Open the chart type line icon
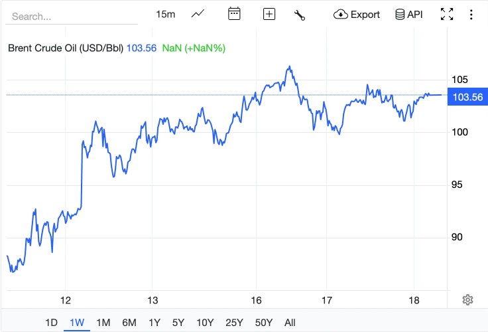488x332 pixels. click(198, 14)
